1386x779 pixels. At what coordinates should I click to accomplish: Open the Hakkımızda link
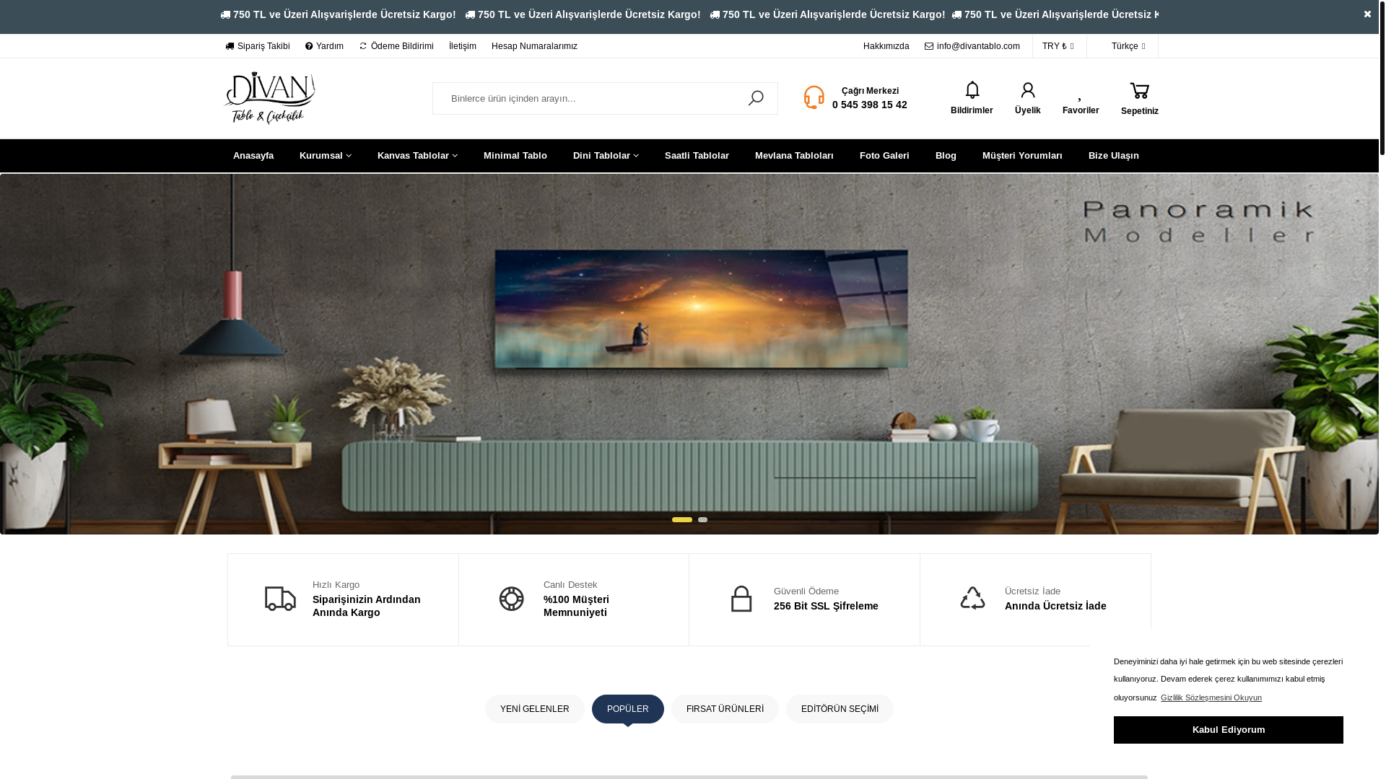(x=886, y=46)
